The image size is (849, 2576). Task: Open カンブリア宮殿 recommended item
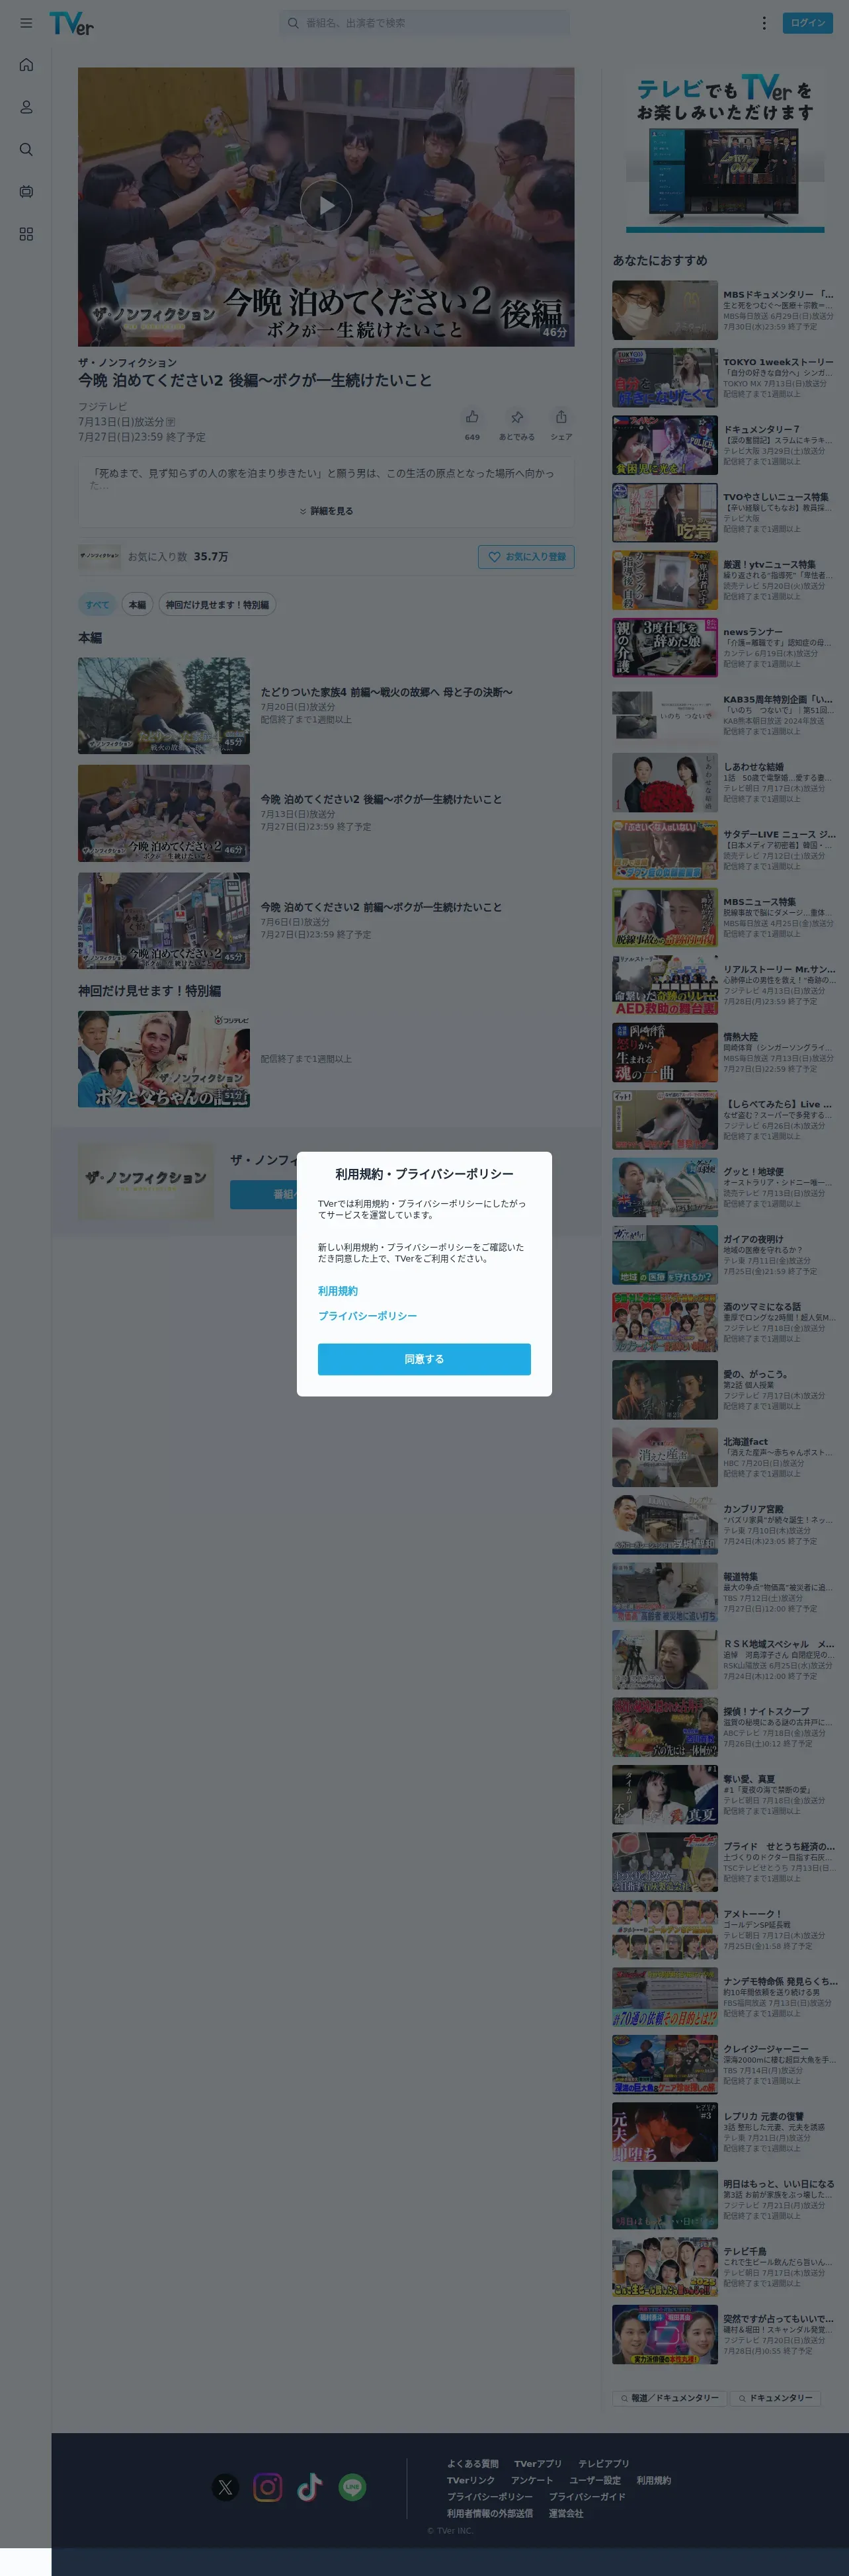pos(725,1525)
